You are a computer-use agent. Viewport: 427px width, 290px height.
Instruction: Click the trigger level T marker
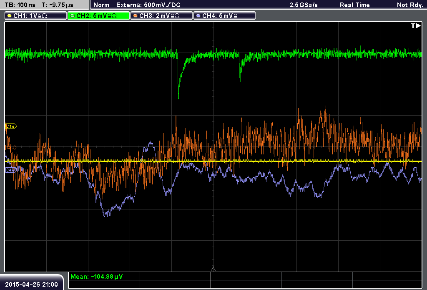click(416, 25)
